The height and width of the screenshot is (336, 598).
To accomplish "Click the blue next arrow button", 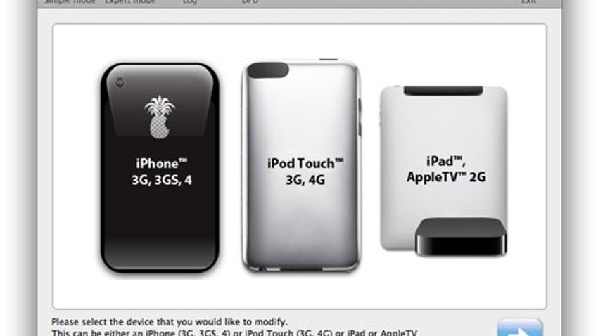I will [520, 328].
